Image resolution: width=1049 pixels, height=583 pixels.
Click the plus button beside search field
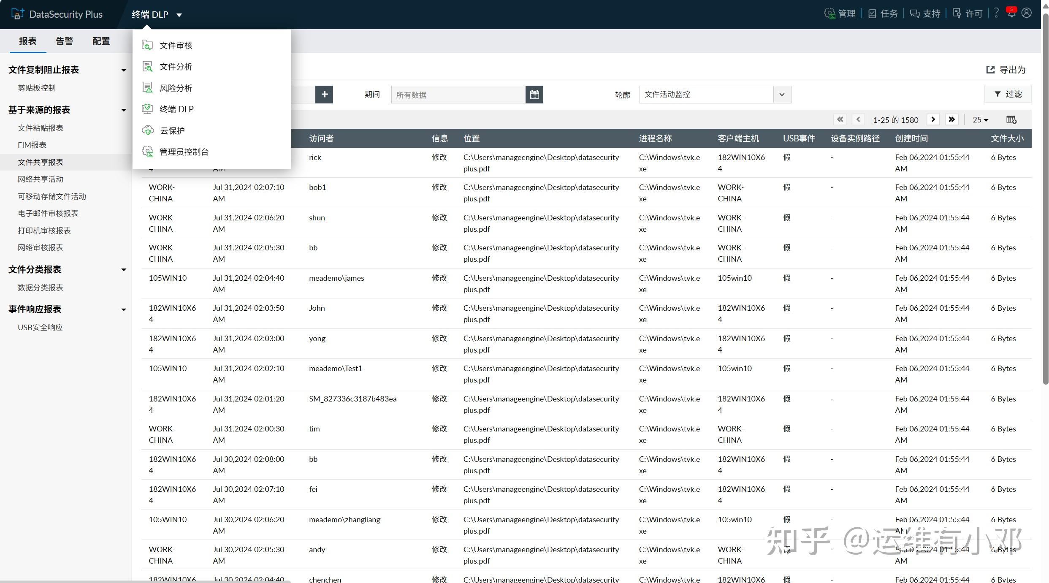click(324, 95)
